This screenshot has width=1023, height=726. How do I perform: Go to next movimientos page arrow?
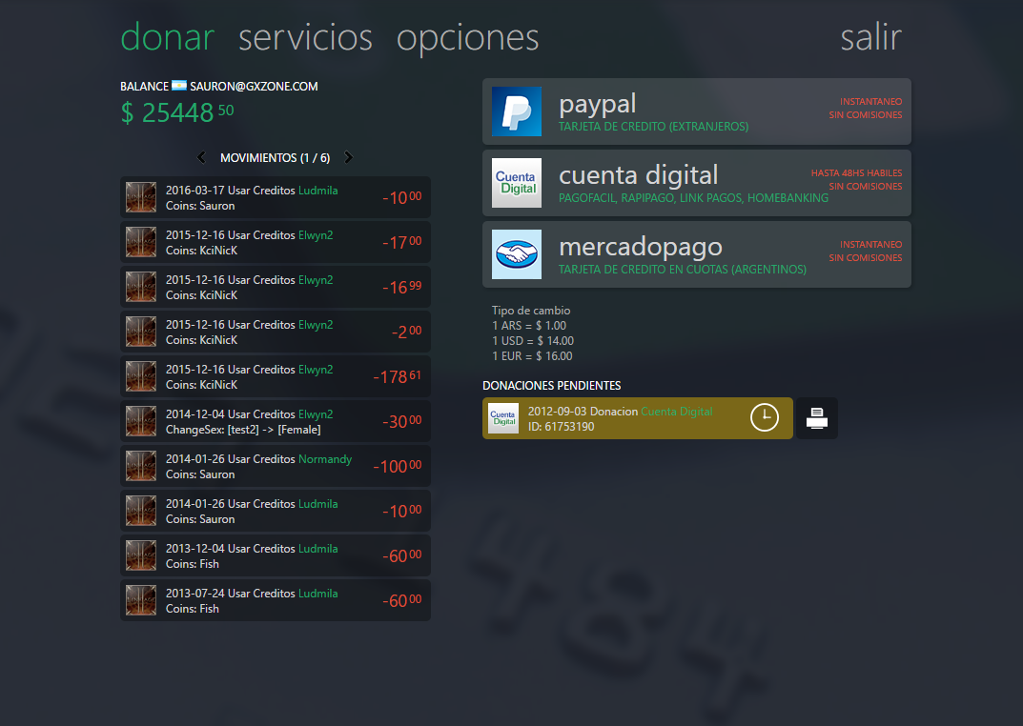click(x=348, y=157)
